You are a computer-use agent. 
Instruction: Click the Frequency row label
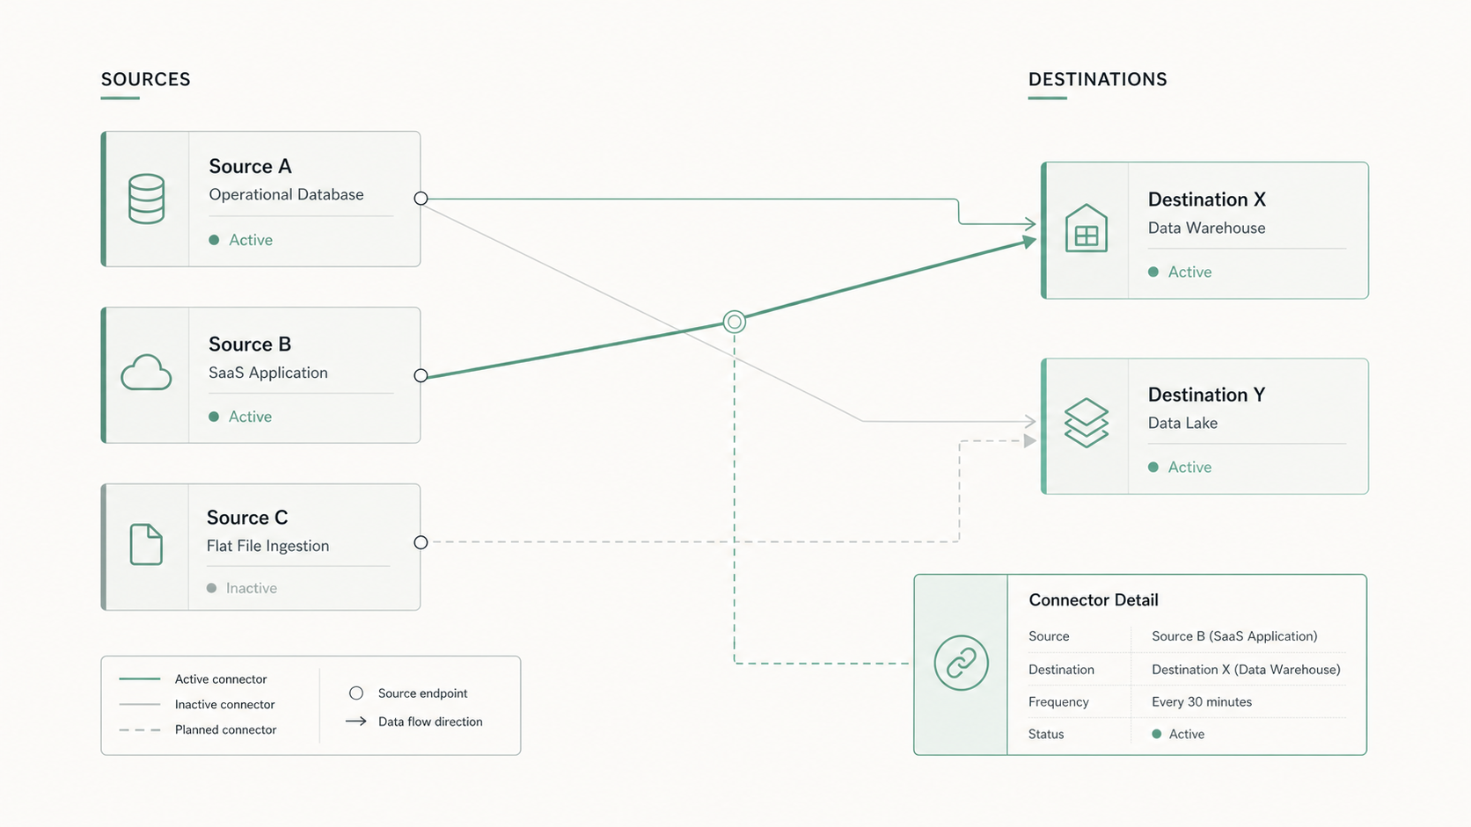click(x=1058, y=702)
